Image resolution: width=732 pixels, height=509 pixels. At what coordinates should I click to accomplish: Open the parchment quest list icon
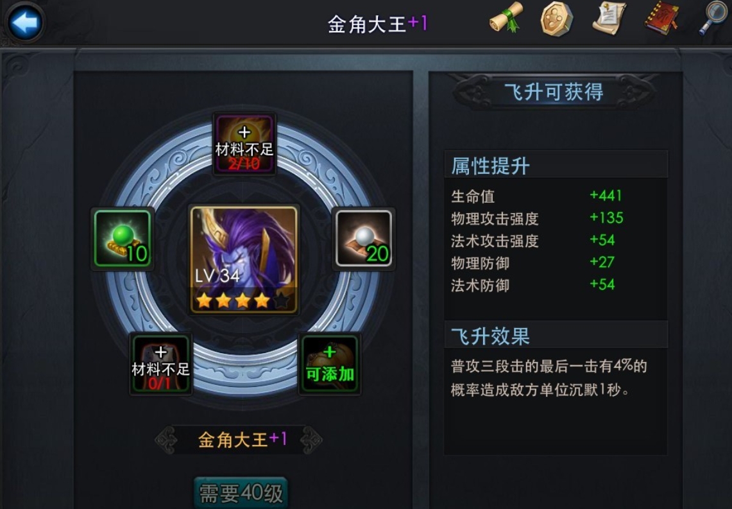(609, 19)
